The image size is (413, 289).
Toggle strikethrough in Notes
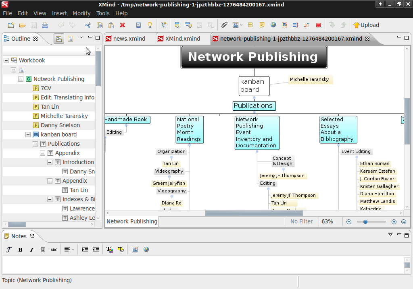54,250
